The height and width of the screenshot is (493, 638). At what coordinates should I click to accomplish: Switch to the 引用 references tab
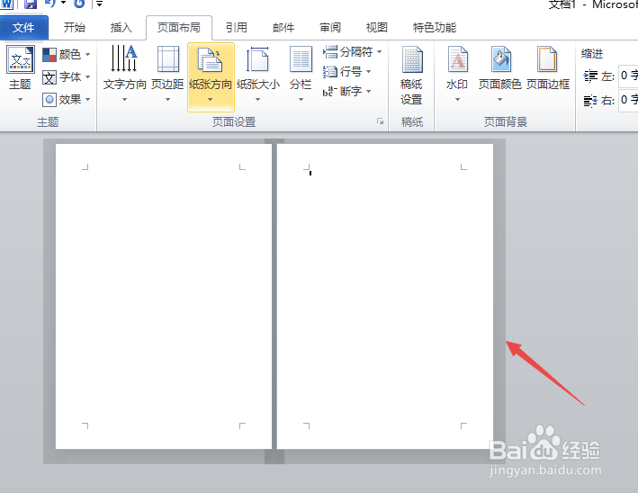[x=237, y=27]
